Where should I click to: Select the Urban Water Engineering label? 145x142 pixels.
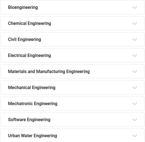tap(33, 136)
